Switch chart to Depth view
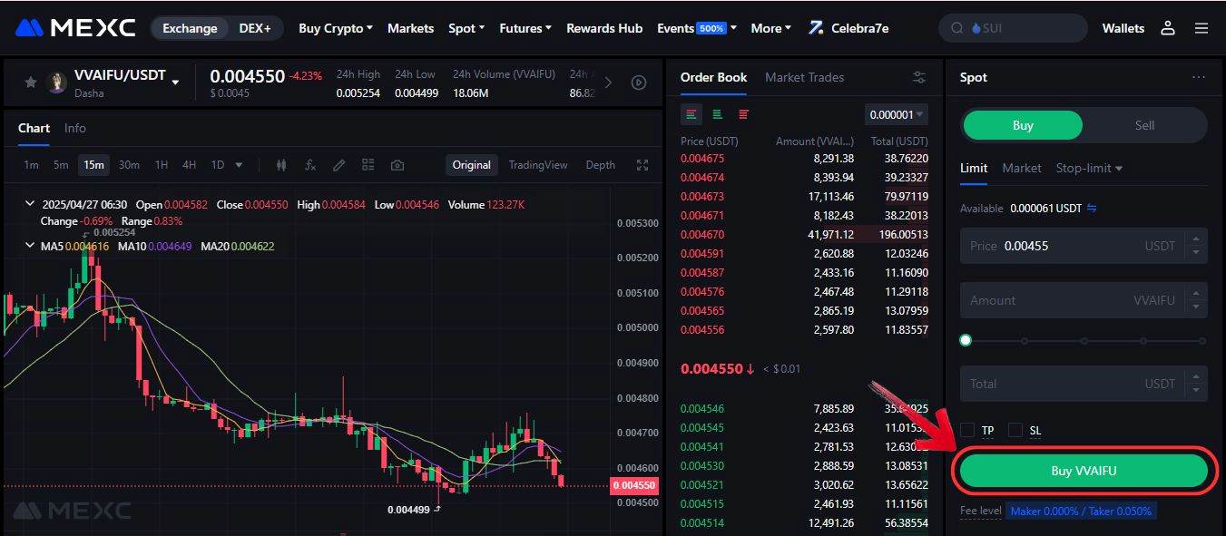Image resolution: width=1226 pixels, height=536 pixels. click(x=600, y=165)
